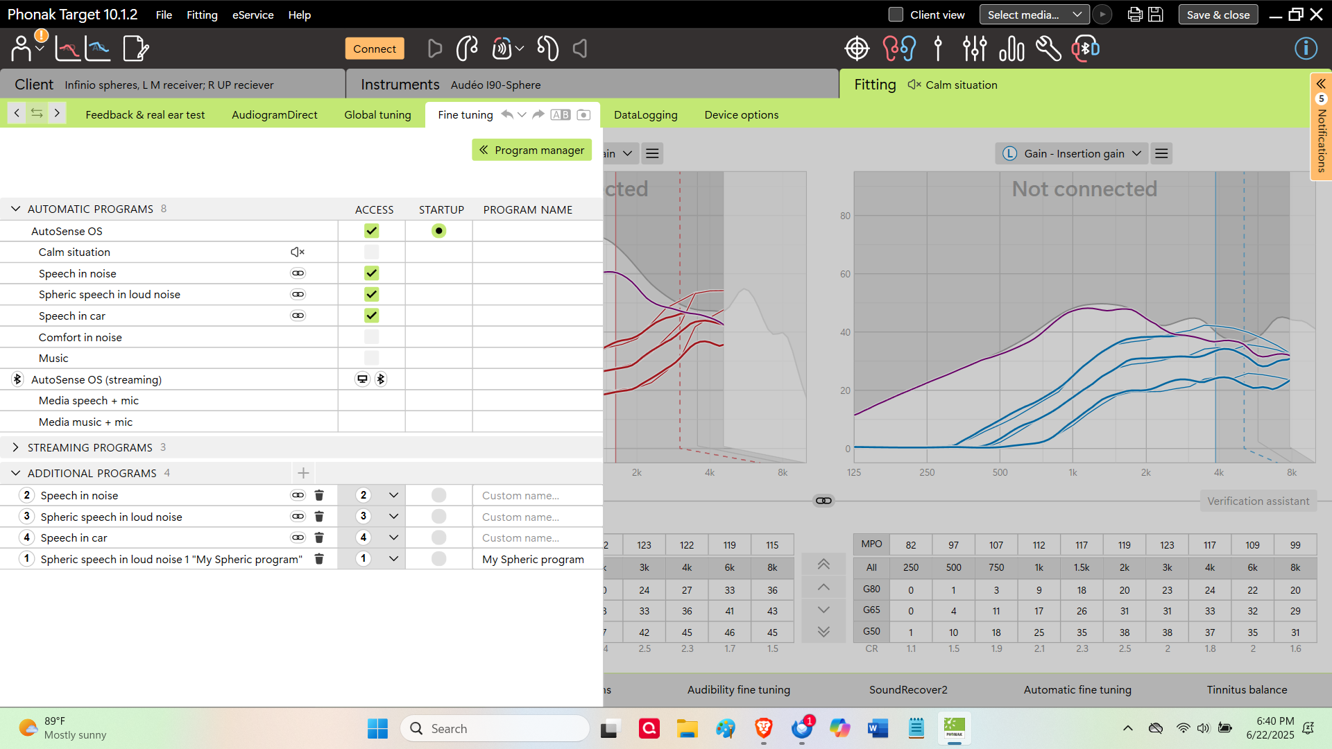Add a new additional program
The width and height of the screenshot is (1332, 749).
[x=303, y=473]
